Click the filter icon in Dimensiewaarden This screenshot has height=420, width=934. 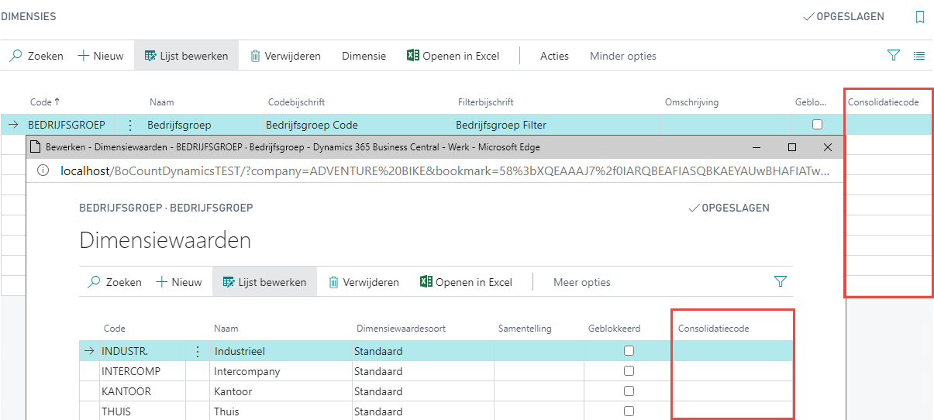click(x=780, y=282)
